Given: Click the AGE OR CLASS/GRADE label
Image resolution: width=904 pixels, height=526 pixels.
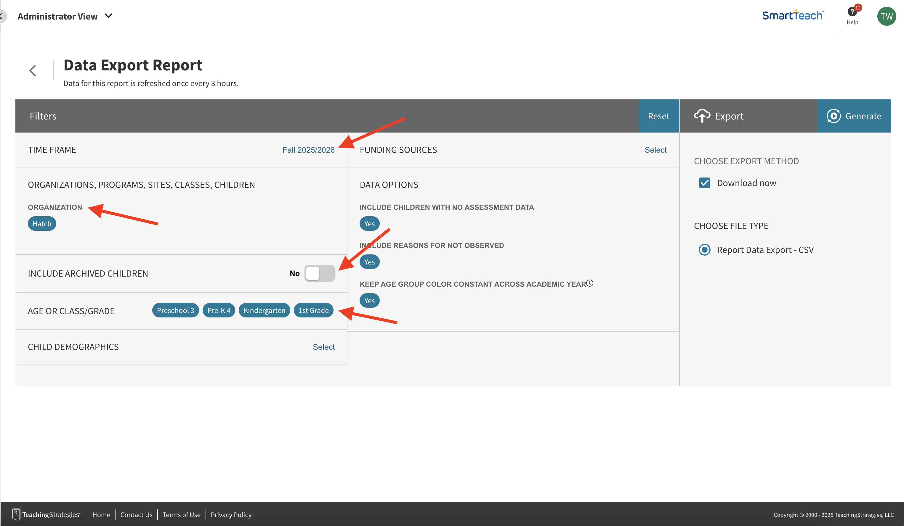Looking at the screenshot, I should click(71, 311).
